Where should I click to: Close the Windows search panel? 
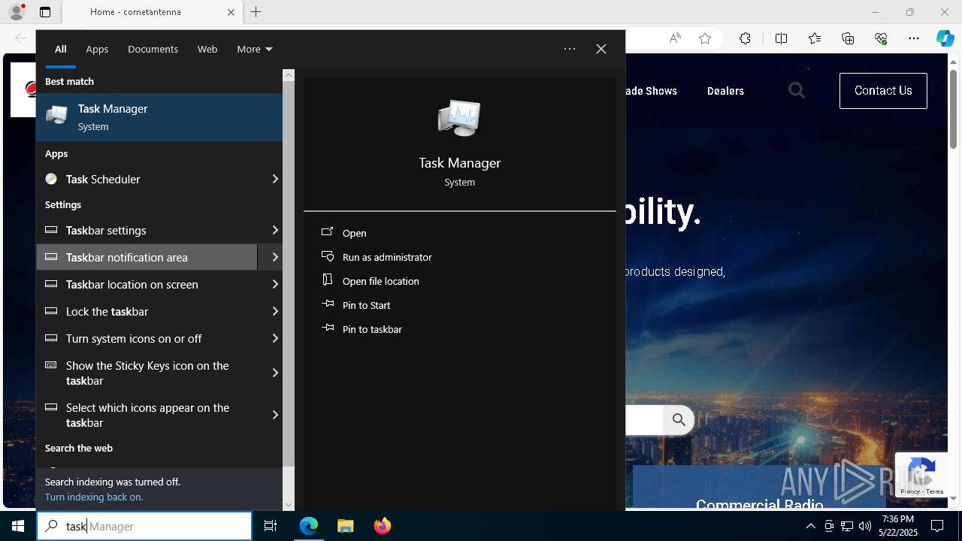[x=601, y=49]
